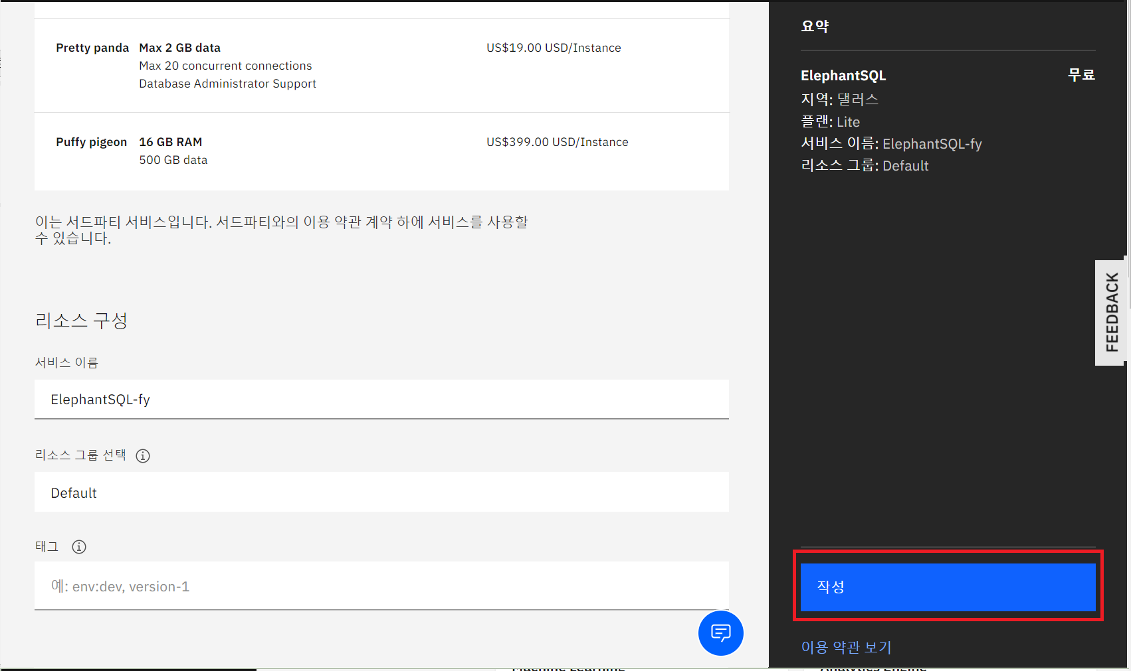Focus the 태그 input field
Screen dimensions: 1131x671
click(381, 586)
